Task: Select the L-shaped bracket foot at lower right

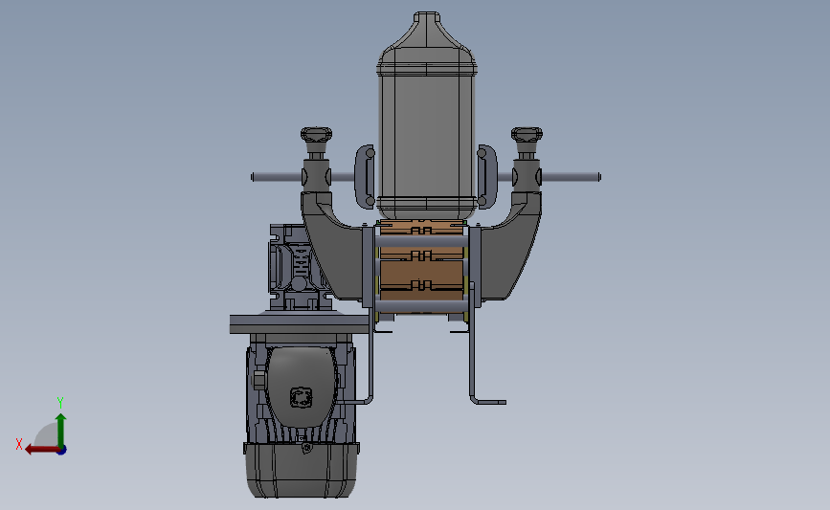Action: pos(487,402)
